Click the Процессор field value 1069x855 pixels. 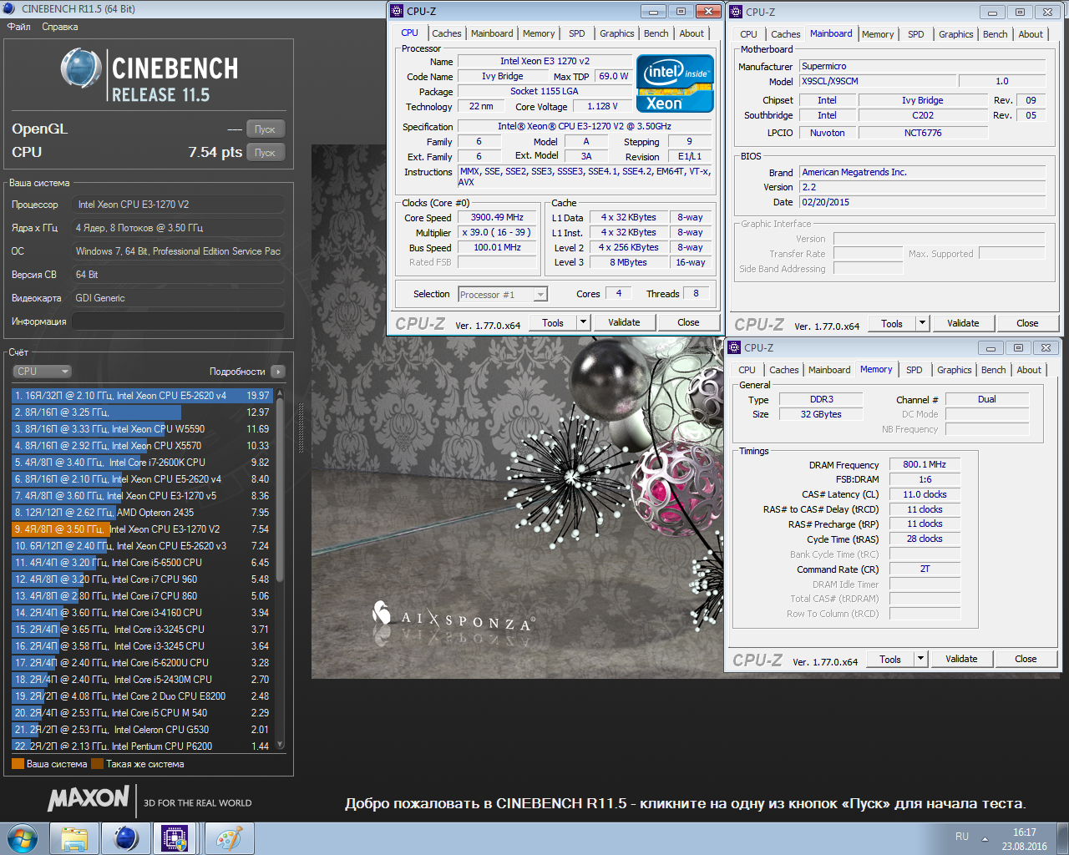point(177,205)
